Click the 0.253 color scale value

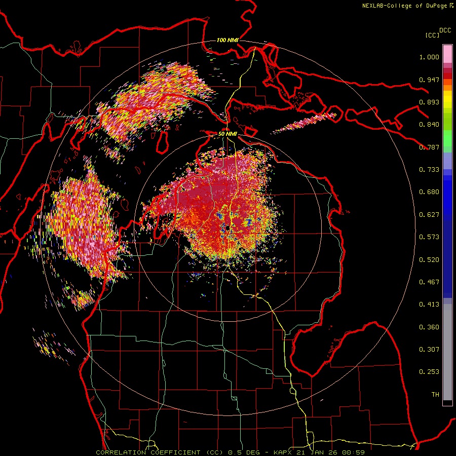(x=429, y=372)
